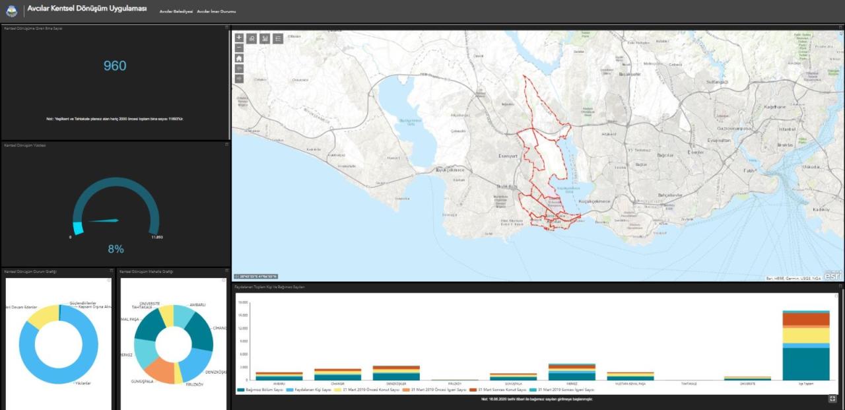Open the map search tool
Image resolution: width=845 pixels, height=410 pixels.
pyautogui.click(x=252, y=39)
